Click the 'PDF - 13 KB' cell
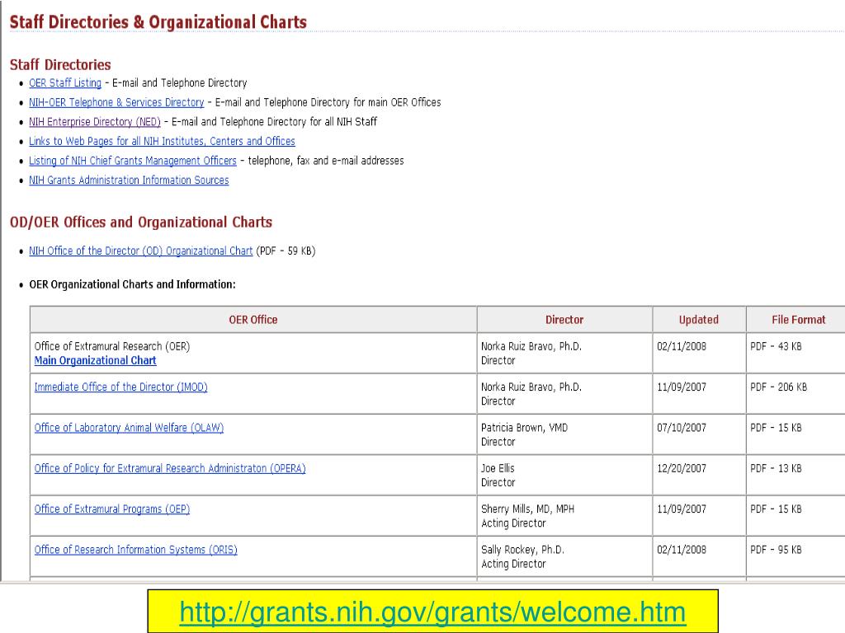Viewport: 845px width, 633px height. 796,476
